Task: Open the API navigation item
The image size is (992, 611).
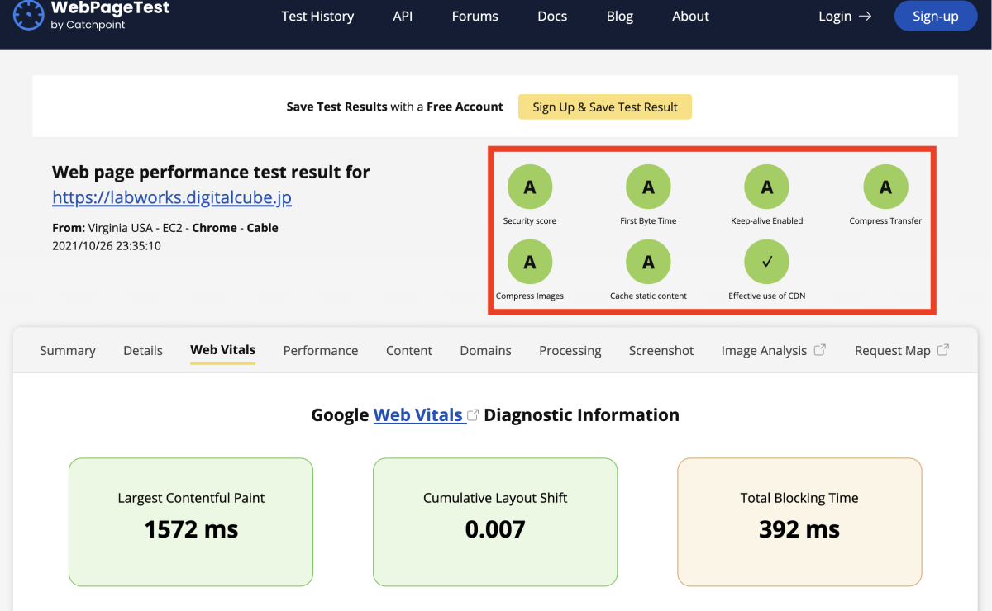Action: pos(403,16)
